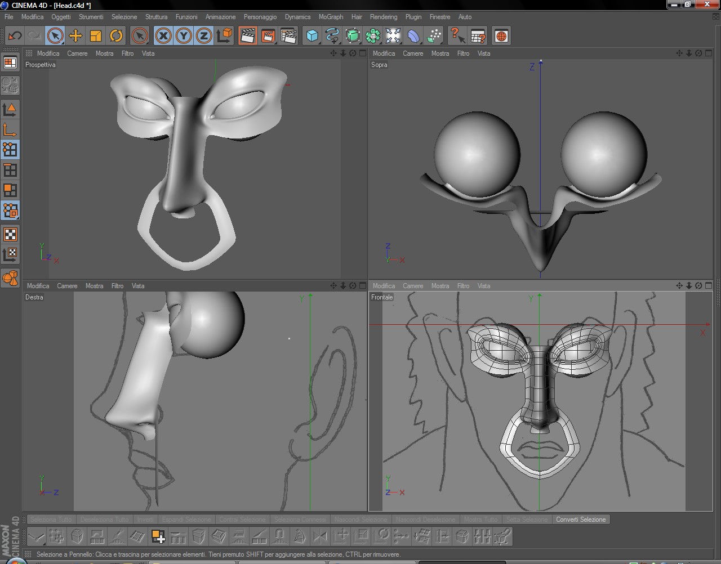Toggle the X axis lock
The width and height of the screenshot is (721, 564).
[x=163, y=36]
